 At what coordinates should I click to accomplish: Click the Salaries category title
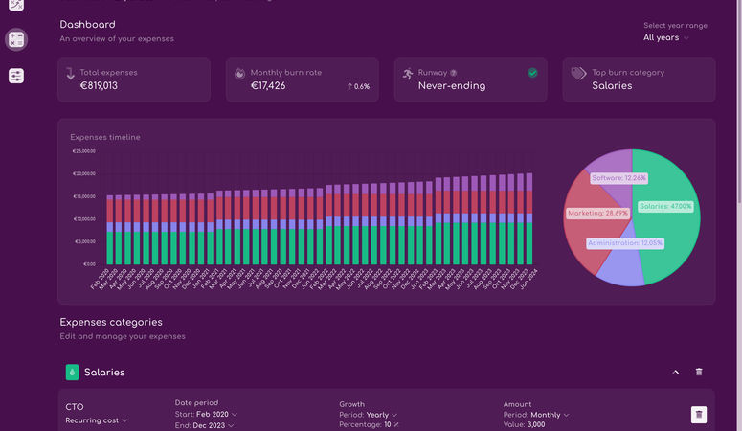coord(104,373)
